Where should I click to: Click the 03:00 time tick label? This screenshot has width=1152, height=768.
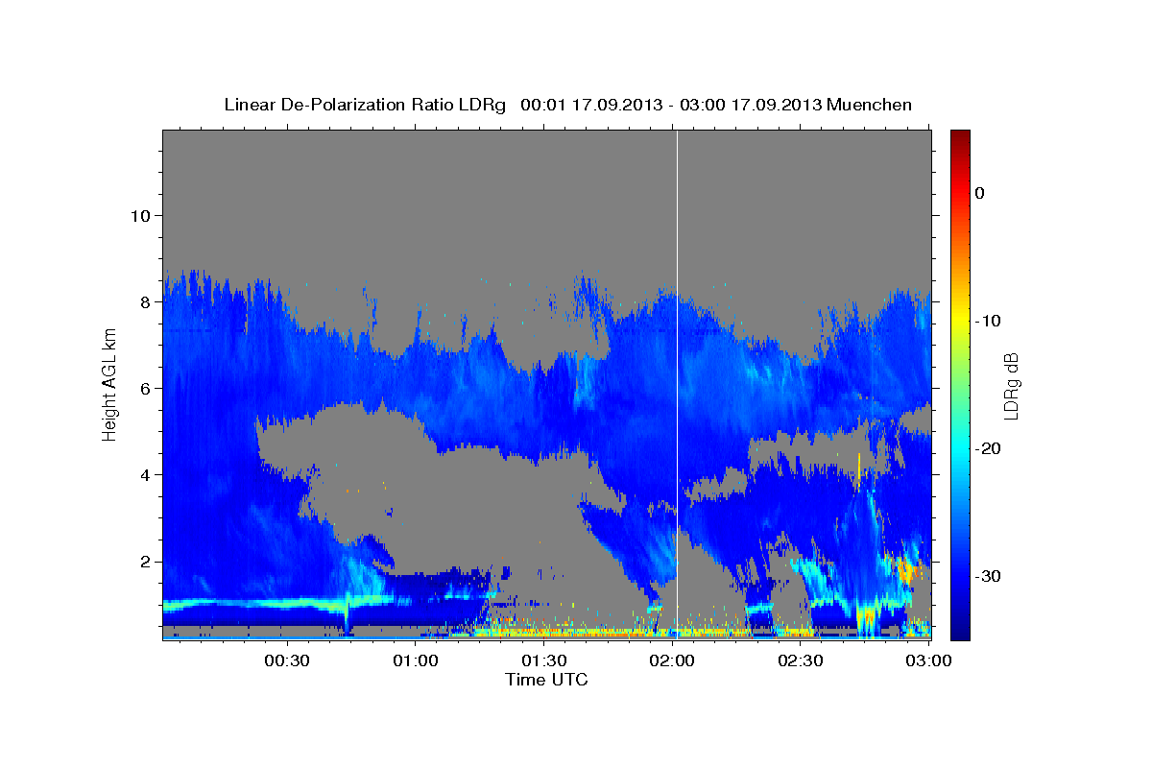[x=928, y=661]
